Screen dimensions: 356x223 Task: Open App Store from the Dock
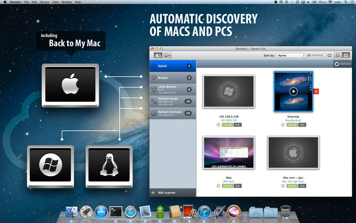pos(101,212)
